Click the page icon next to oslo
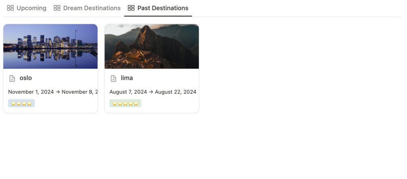The width and height of the screenshot is (407, 179). (12, 78)
